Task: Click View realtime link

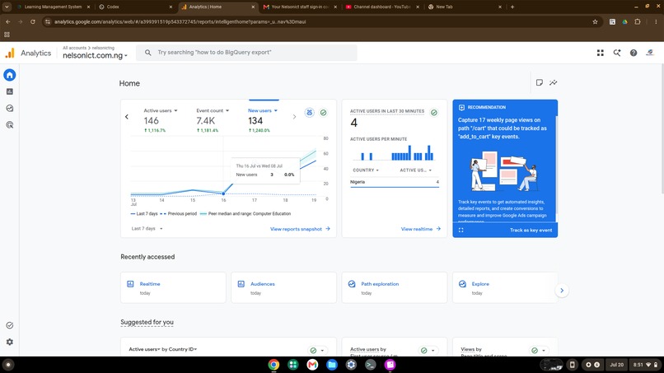Action: click(x=421, y=229)
